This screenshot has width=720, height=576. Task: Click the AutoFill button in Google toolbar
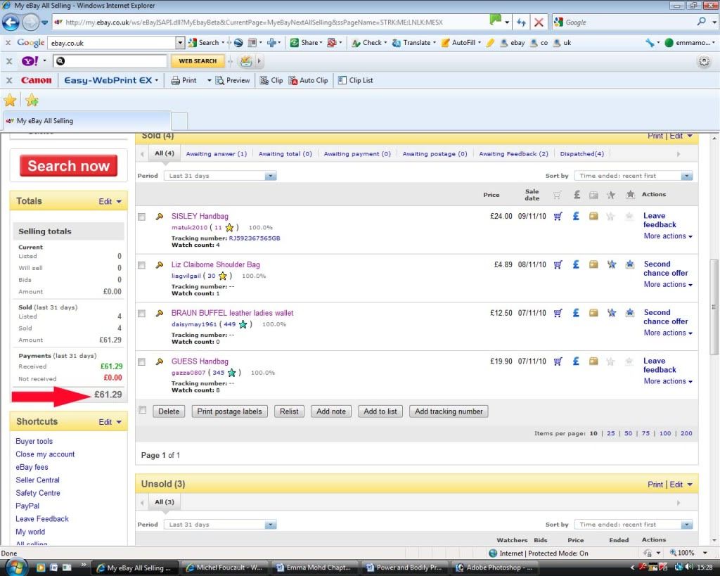pyautogui.click(x=461, y=43)
